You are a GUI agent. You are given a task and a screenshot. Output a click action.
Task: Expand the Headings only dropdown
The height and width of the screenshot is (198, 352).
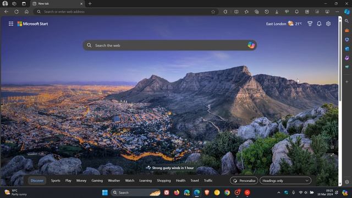coord(285,180)
